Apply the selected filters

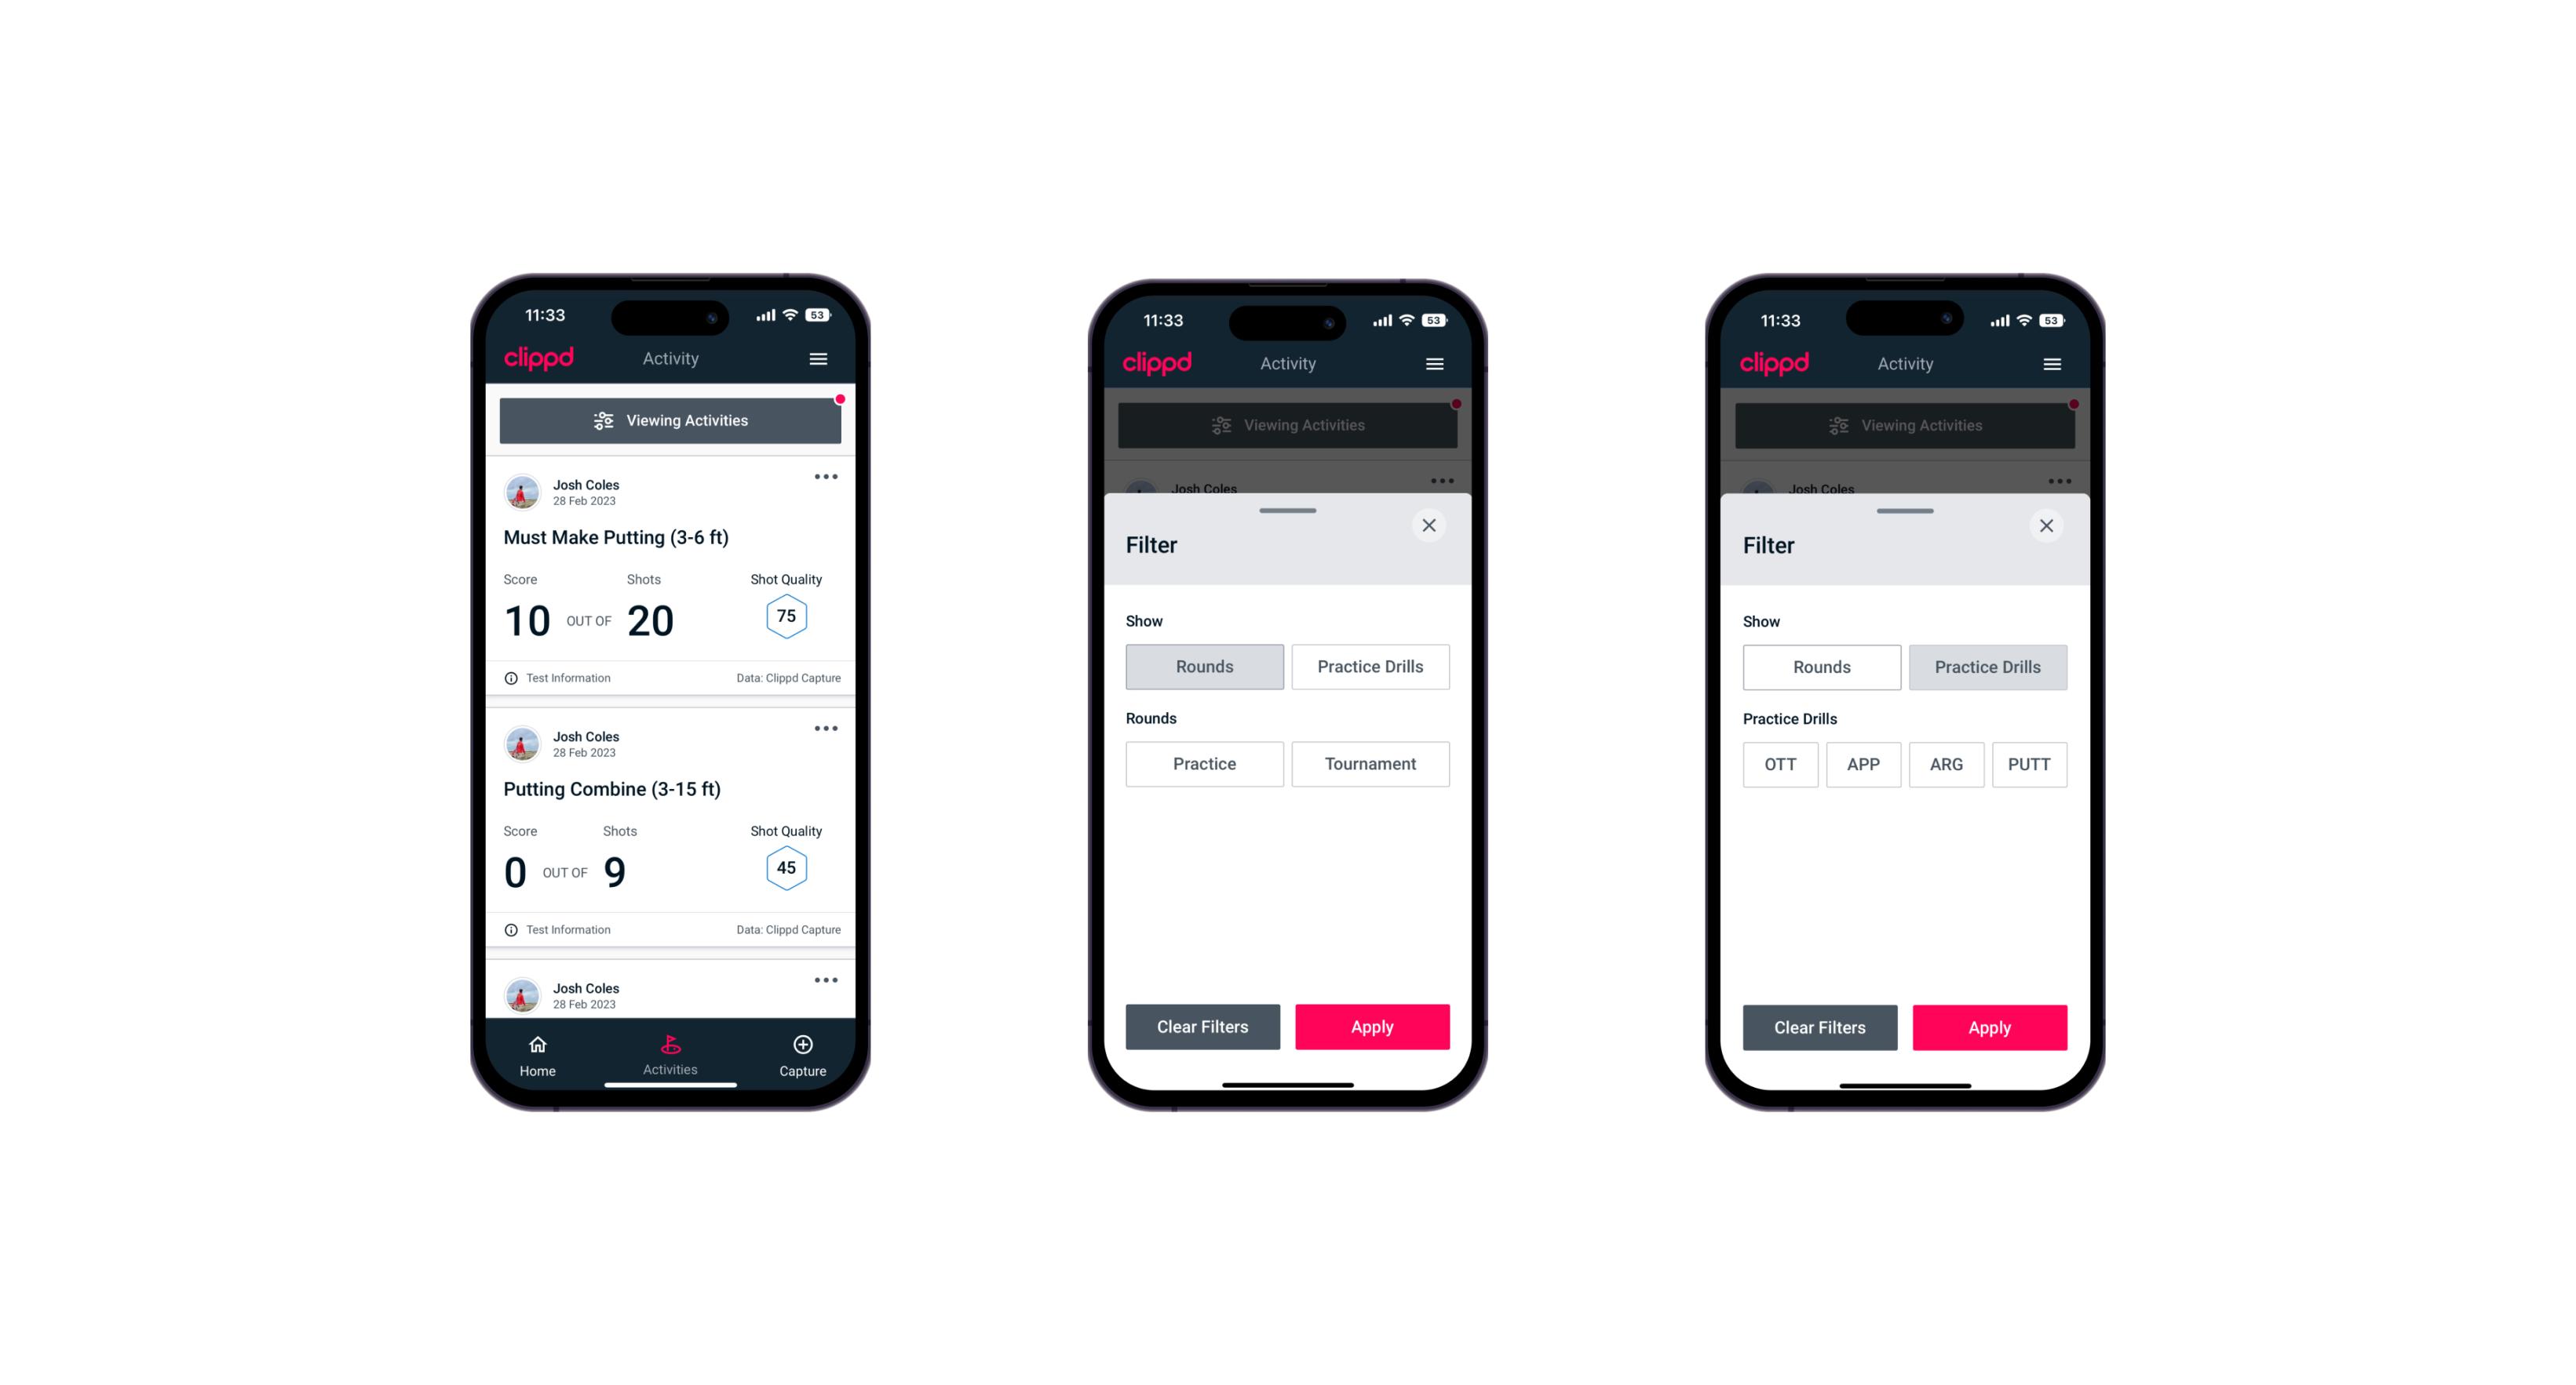point(1989,1027)
